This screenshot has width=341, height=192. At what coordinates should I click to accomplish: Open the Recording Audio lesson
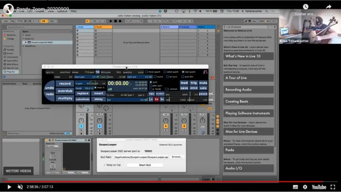click(x=248, y=90)
